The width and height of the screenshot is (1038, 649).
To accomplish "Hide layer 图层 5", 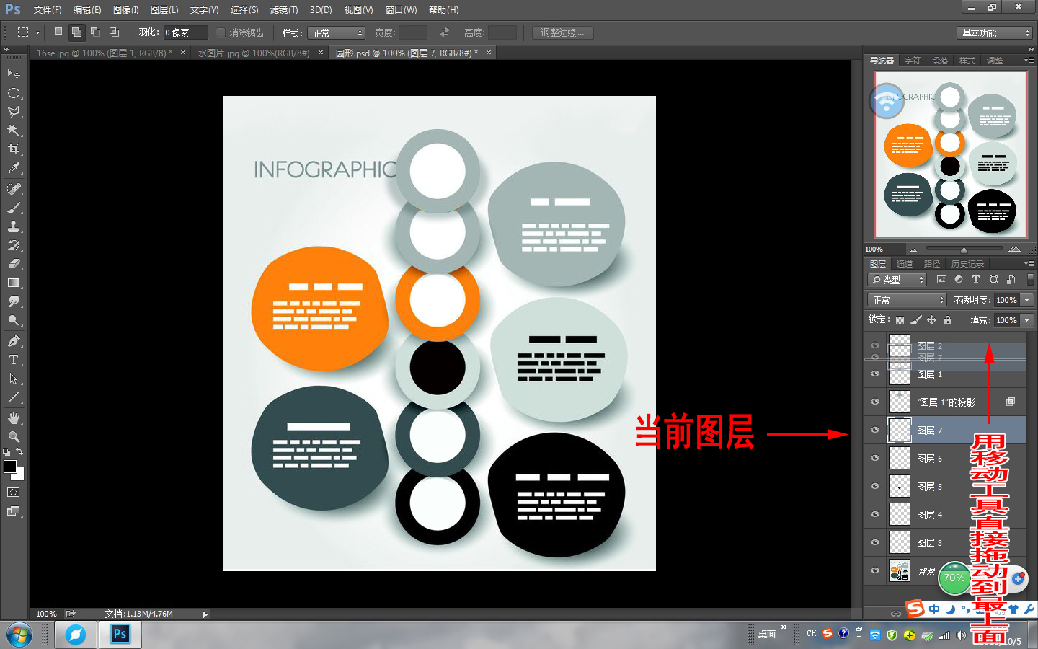I will (875, 487).
